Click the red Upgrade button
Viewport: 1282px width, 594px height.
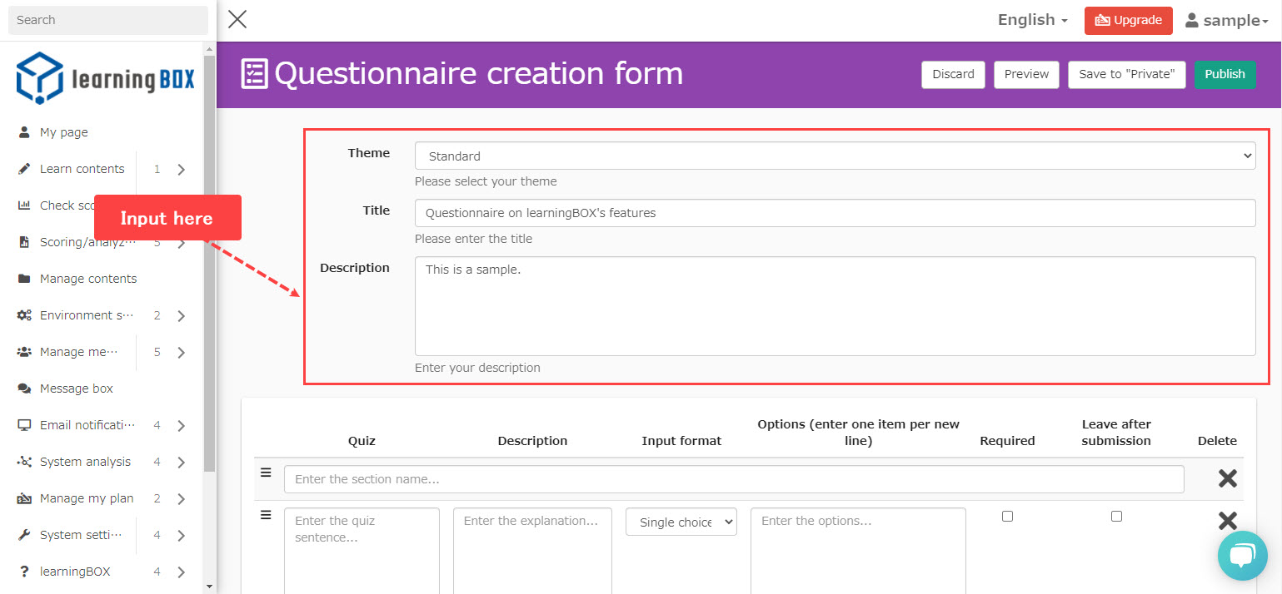coord(1128,21)
